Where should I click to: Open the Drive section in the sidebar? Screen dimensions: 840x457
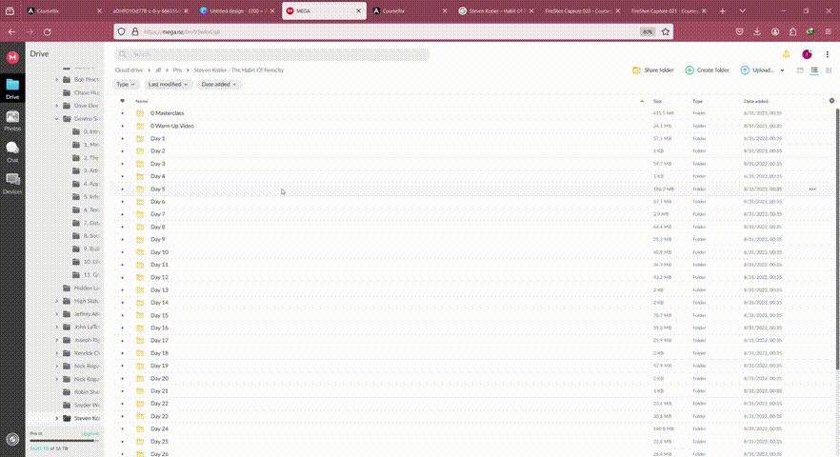12,89
